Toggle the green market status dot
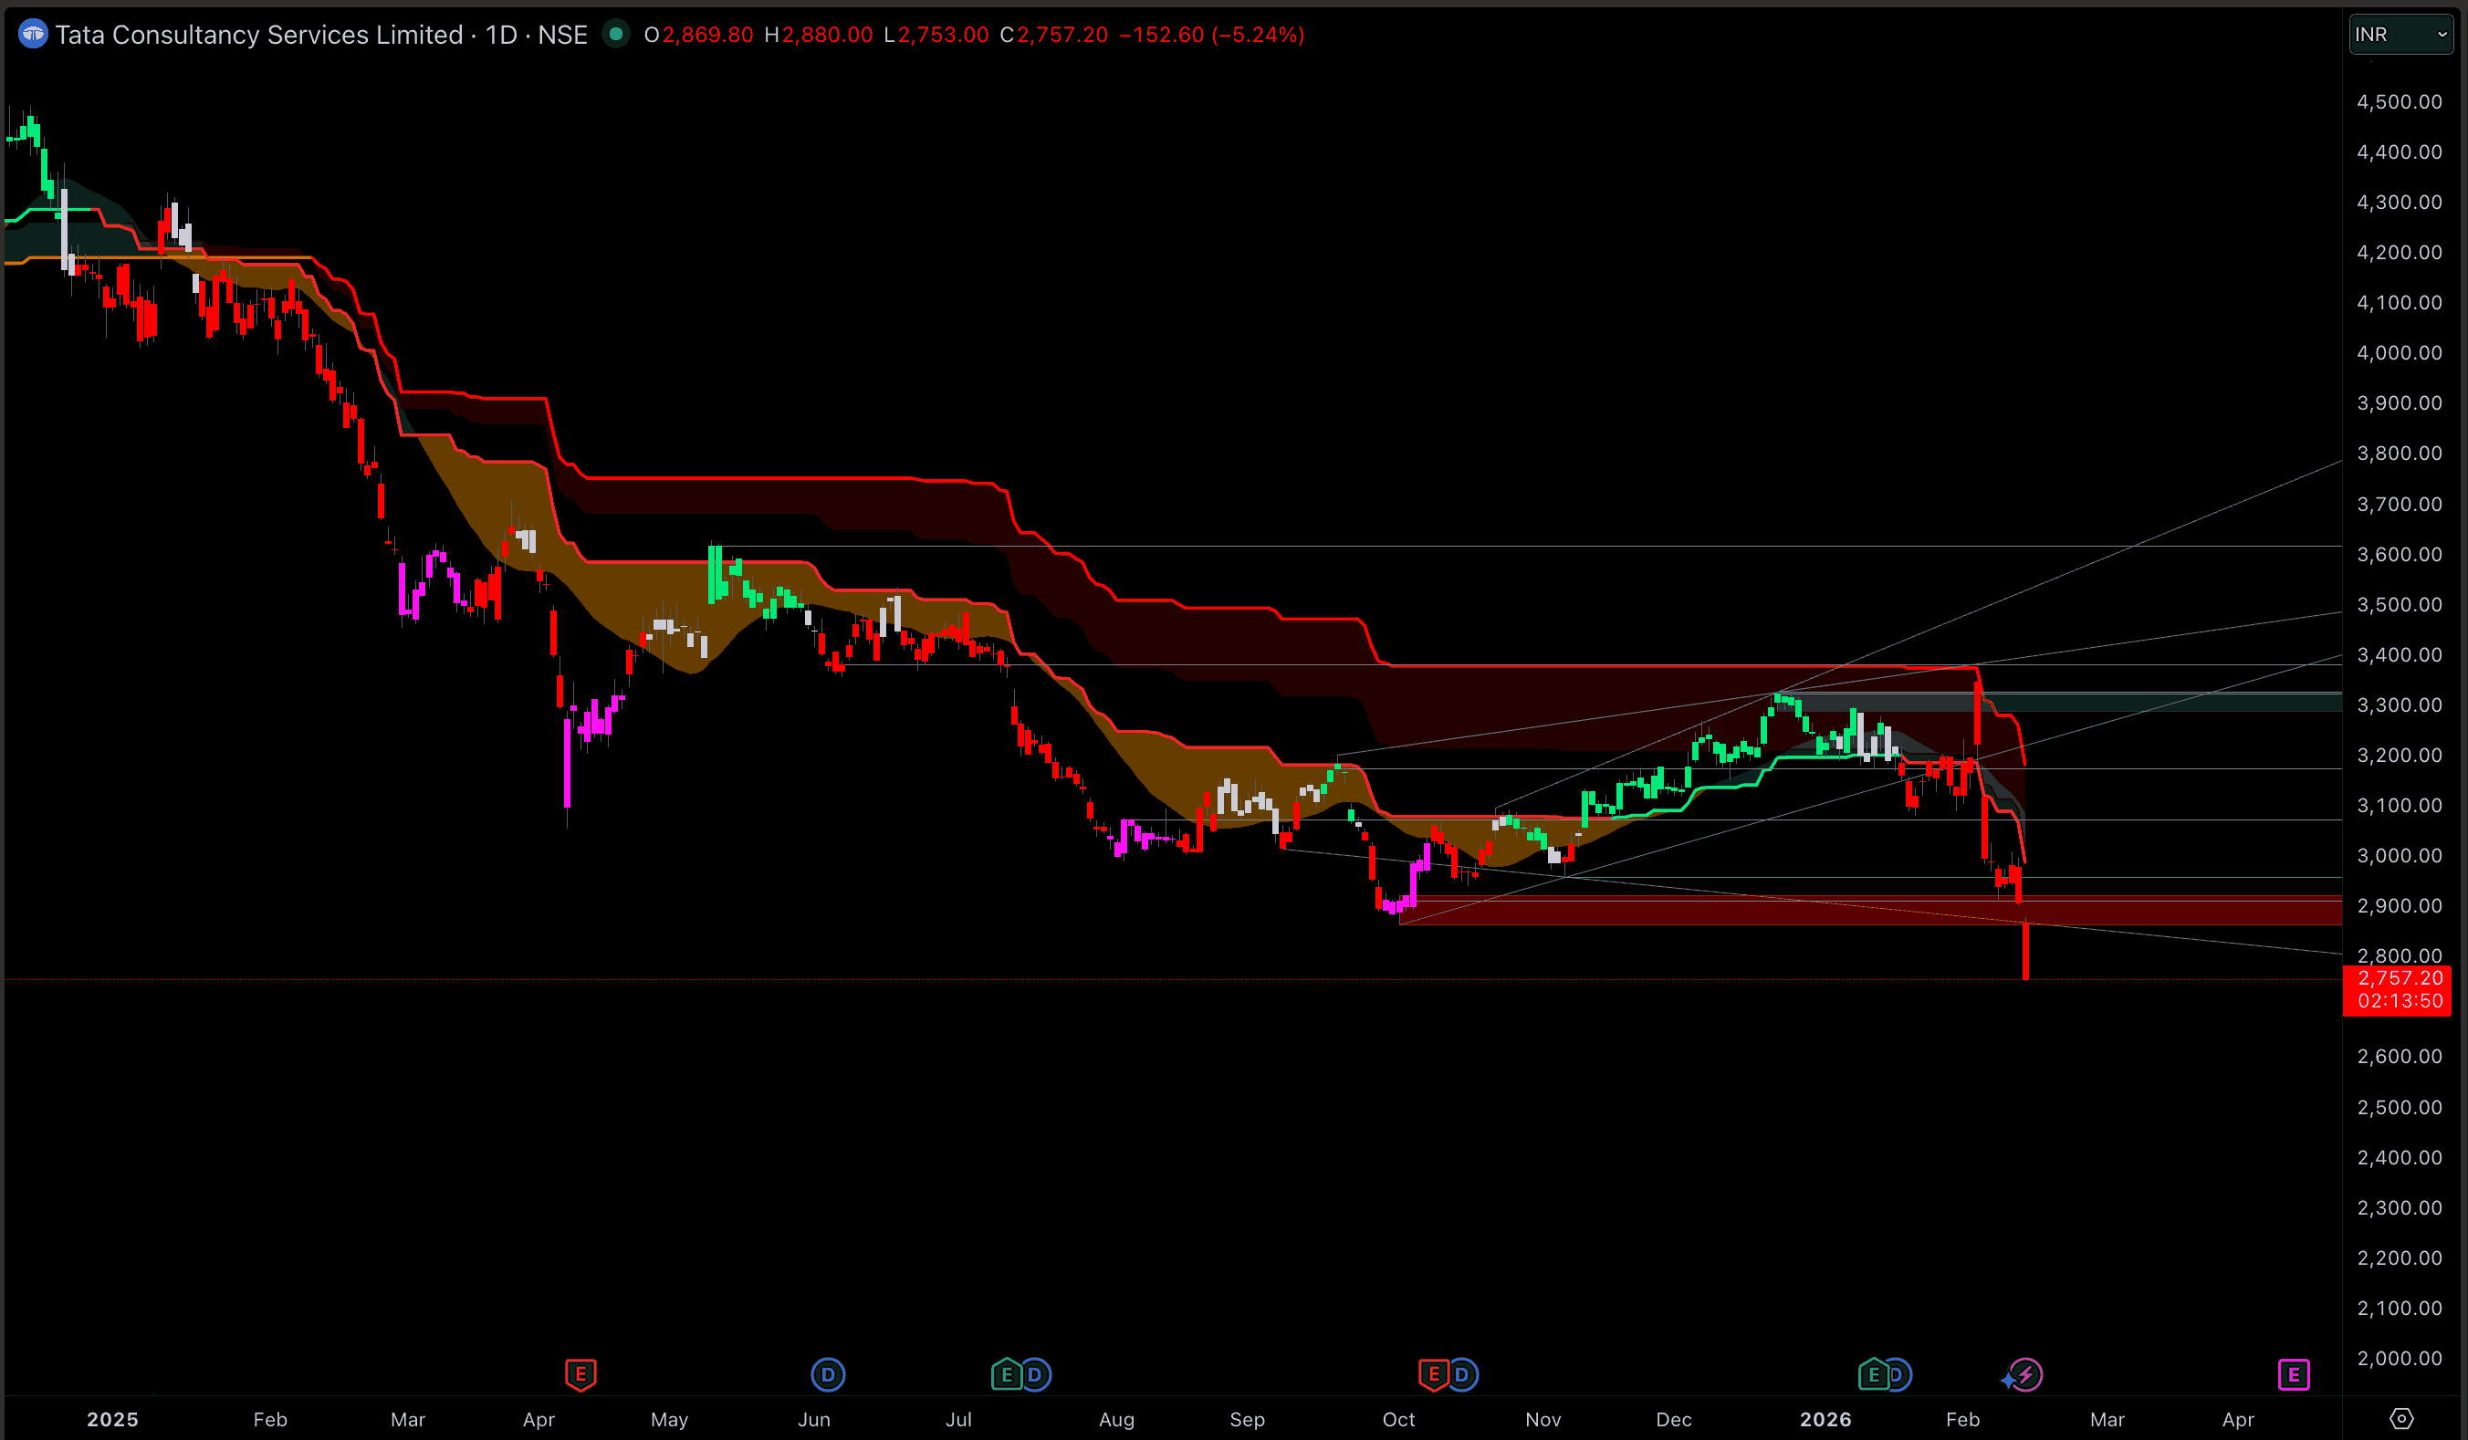 (615, 35)
